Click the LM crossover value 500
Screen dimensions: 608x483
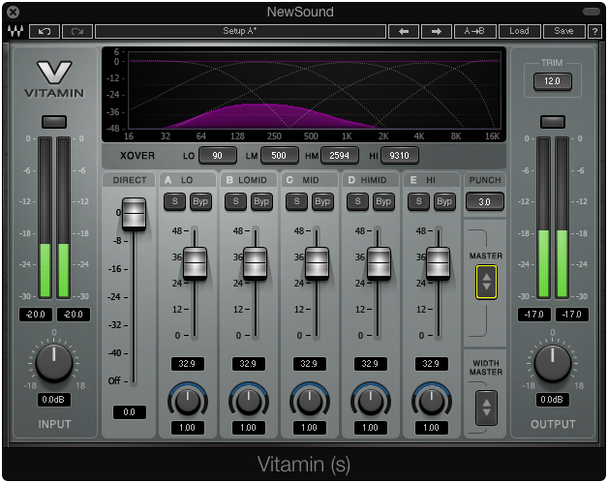pyautogui.click(x=279, y=156)
